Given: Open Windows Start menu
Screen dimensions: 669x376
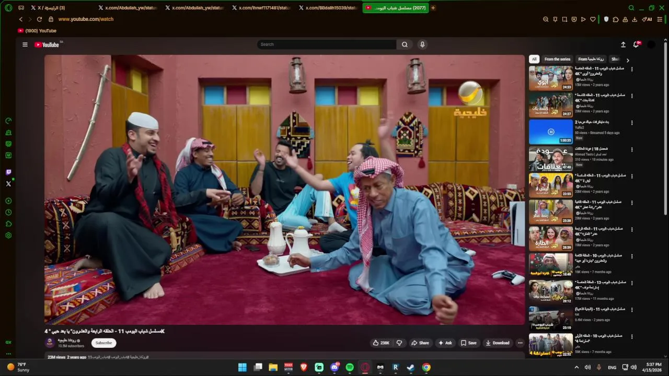Looking at the screenshot, I should [x=243, y=367].
